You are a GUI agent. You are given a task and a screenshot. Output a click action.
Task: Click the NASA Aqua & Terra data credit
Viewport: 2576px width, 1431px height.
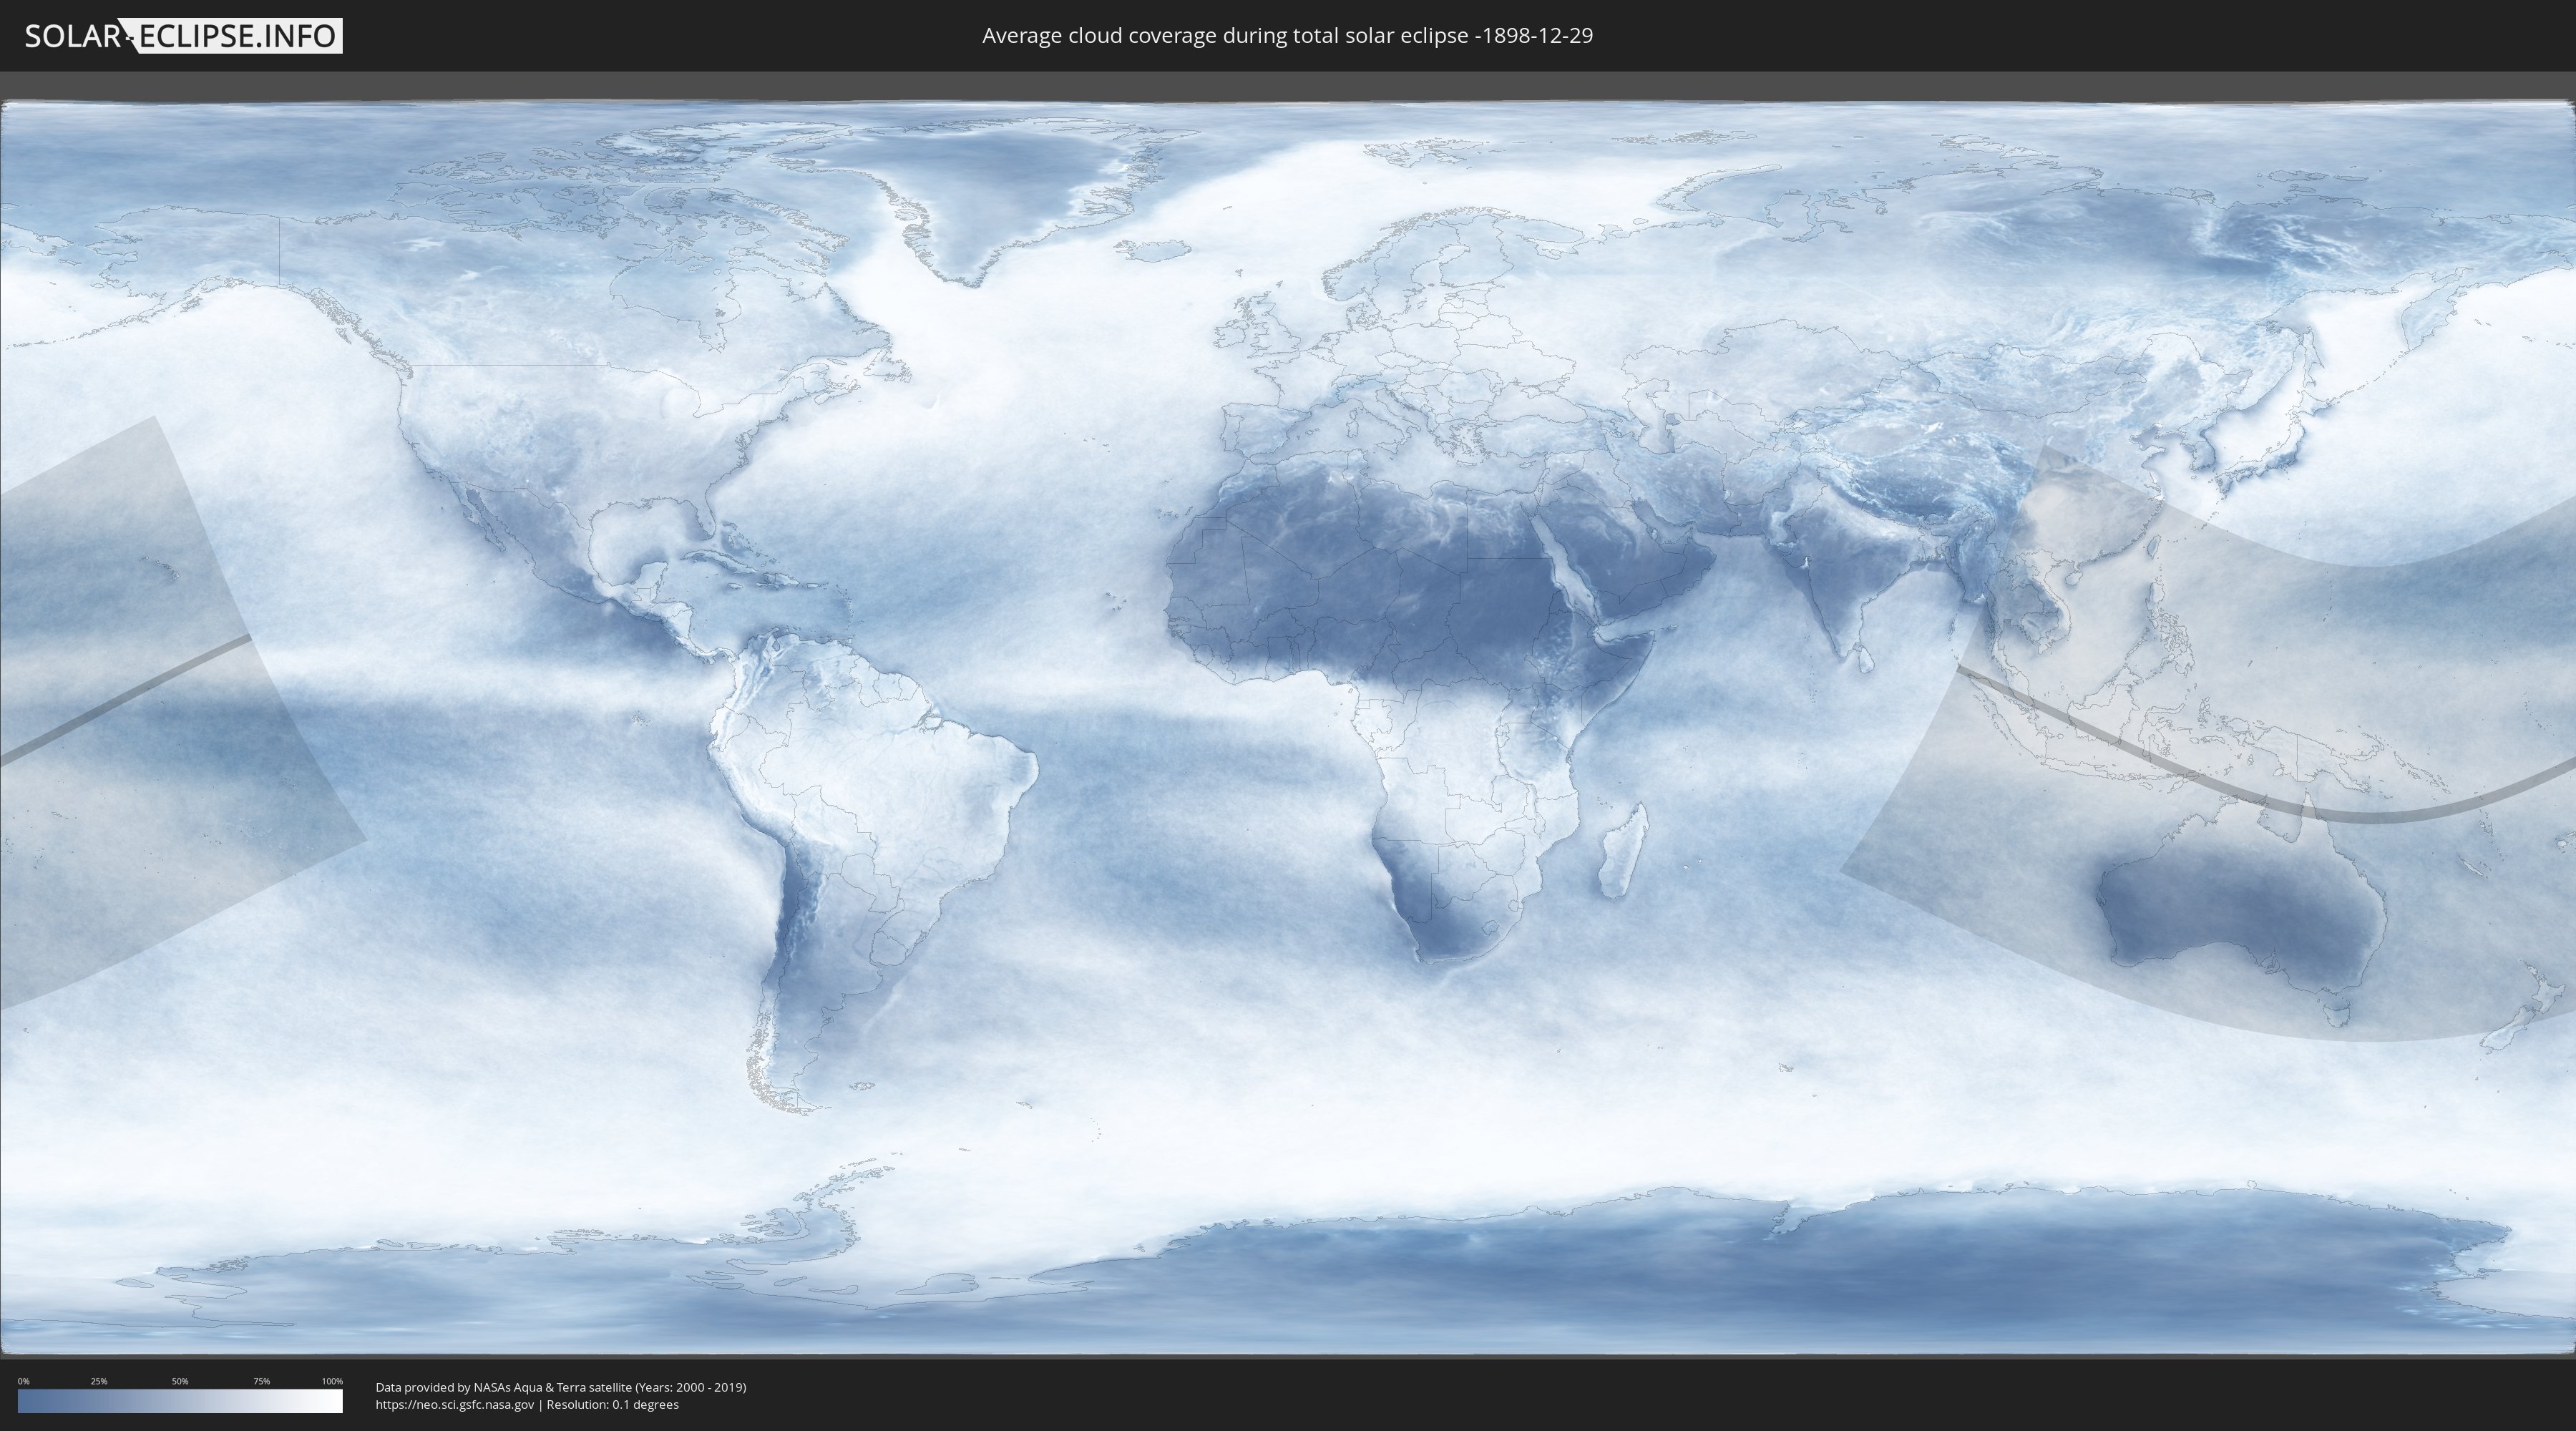pos(560,1387)
